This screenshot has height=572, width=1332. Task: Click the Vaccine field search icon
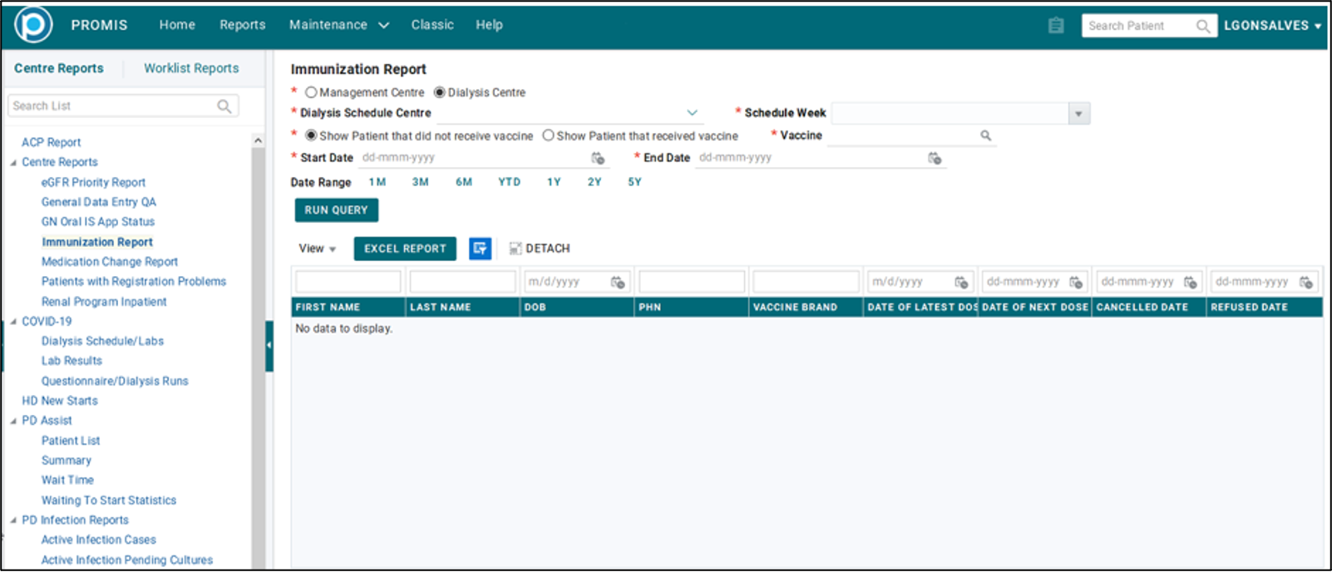tap(985, 136)
